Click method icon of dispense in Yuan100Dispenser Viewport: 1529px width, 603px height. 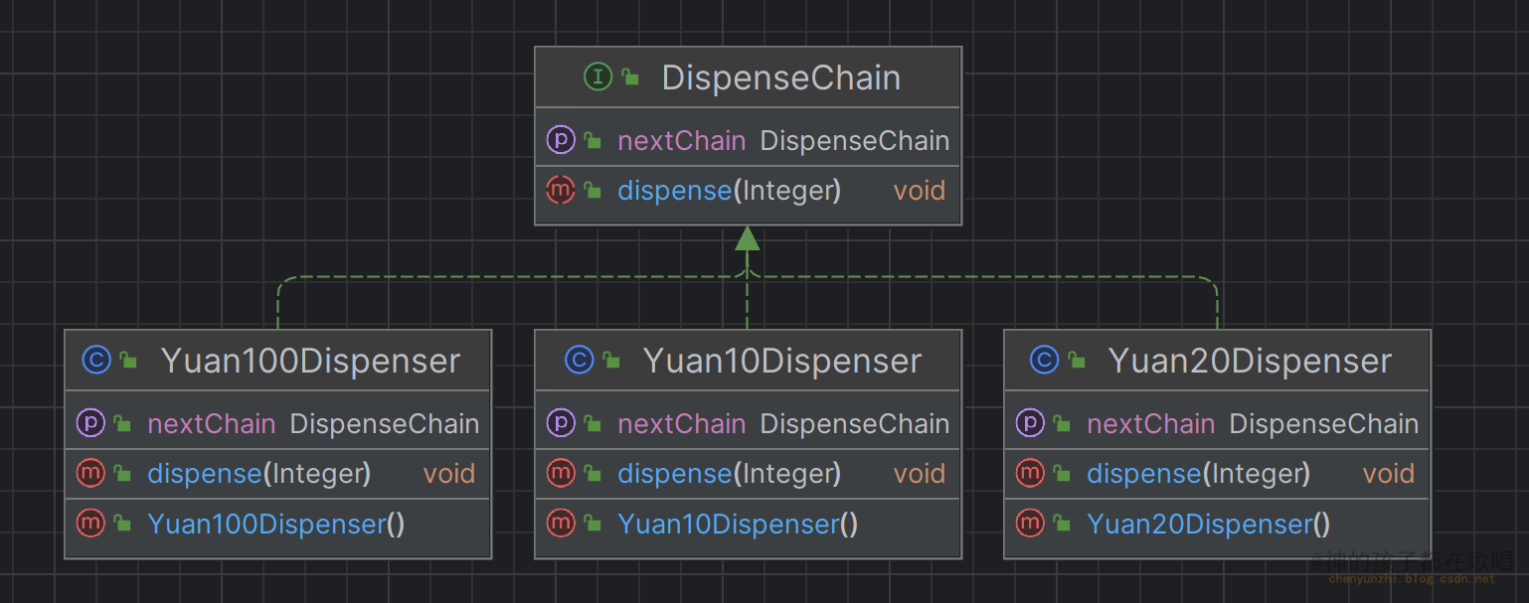(x=90, y=473)
